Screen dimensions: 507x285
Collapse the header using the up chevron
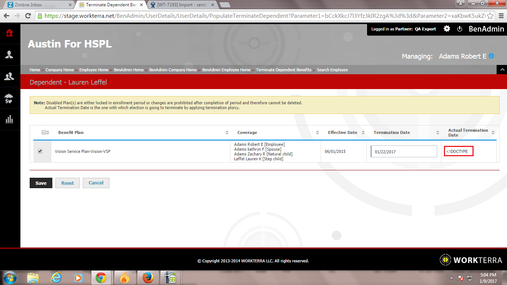tap(502, 69)
